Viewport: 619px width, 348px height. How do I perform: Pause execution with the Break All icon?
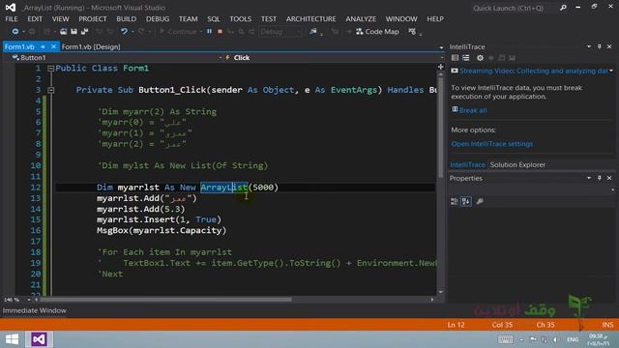(209, 31)
